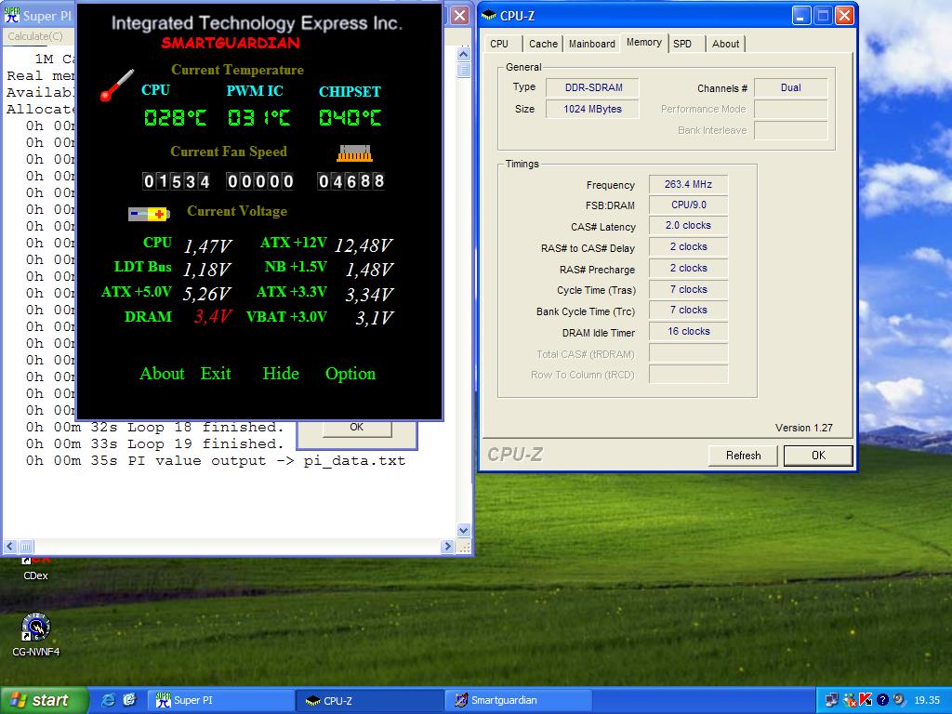This screenshot has height=714, width=952.
Task: Open Option in Smartguardian
Action: point(350,374)
